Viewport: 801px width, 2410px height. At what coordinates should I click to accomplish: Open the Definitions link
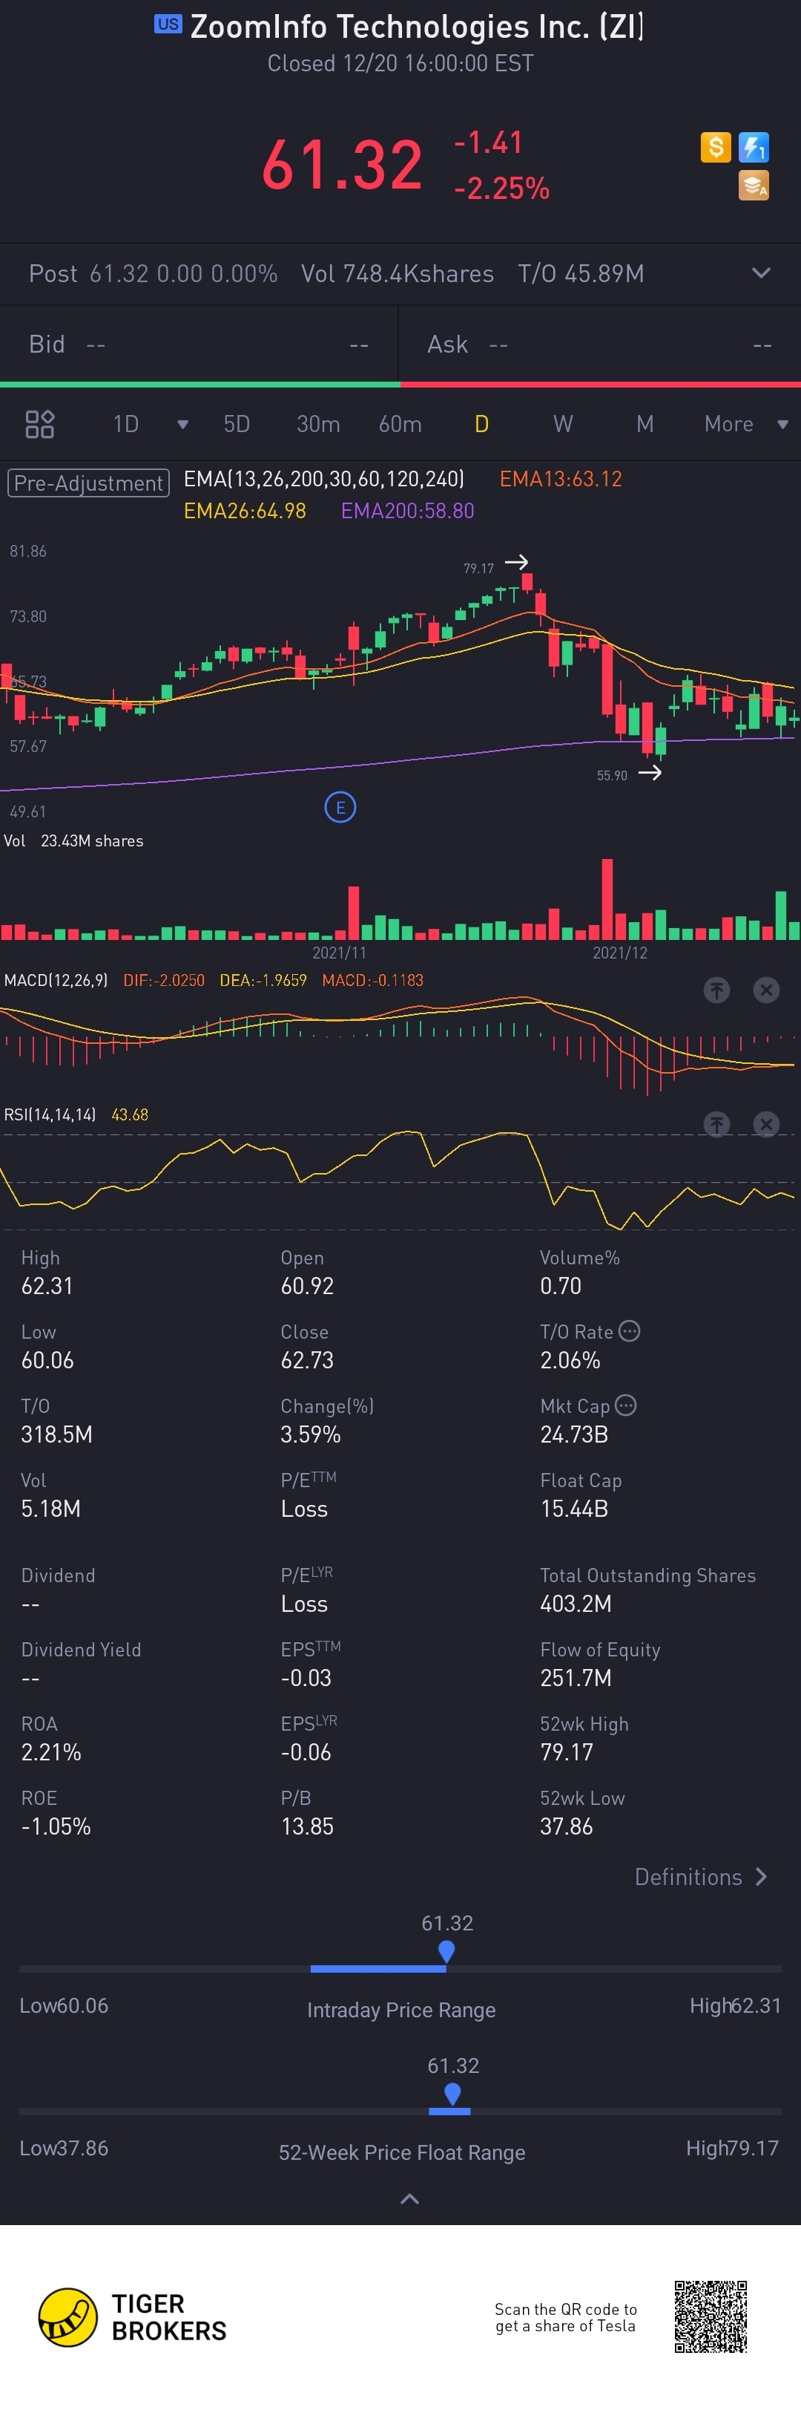(701, 1877)
